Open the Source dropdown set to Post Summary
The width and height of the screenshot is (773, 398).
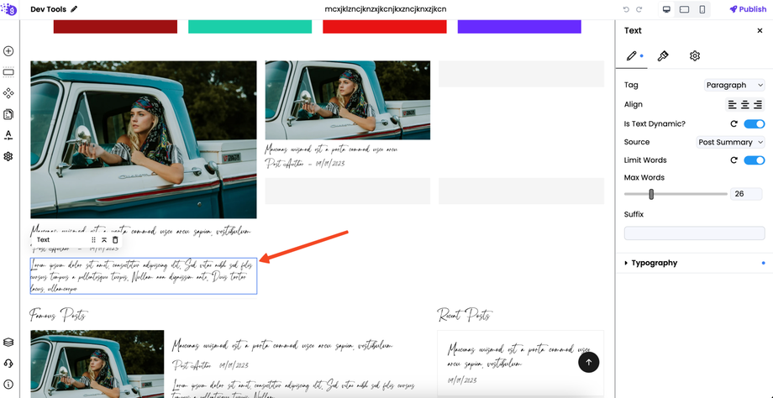coord(731,143)
